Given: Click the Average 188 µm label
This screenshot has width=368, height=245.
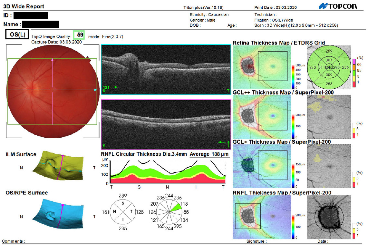Looking at the screenshot, I should (x=209, y=154).
